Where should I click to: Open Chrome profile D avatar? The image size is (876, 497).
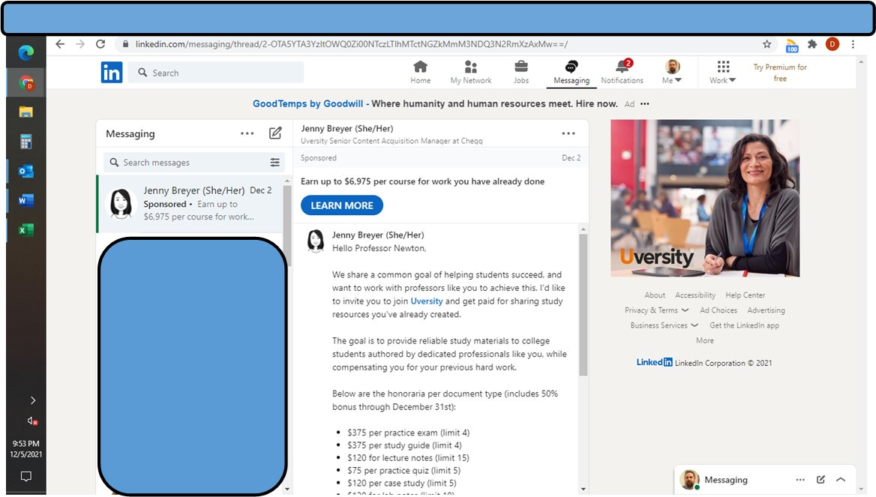point(832,44)
